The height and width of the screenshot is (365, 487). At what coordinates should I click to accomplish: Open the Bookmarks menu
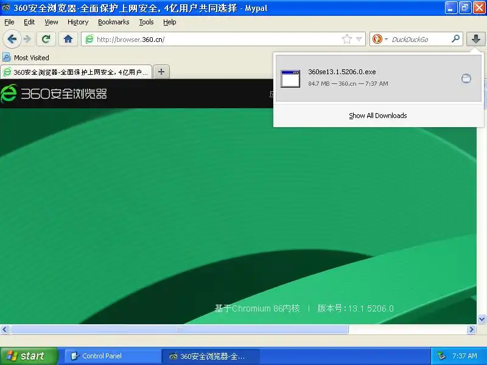114,22
